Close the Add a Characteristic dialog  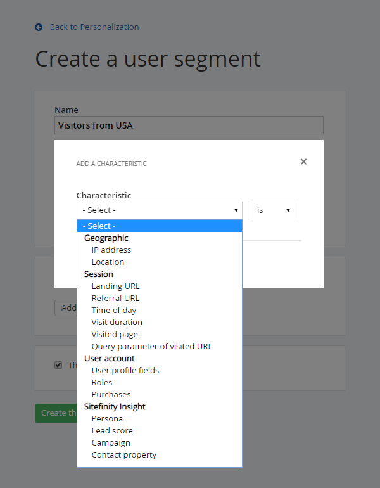303,162
